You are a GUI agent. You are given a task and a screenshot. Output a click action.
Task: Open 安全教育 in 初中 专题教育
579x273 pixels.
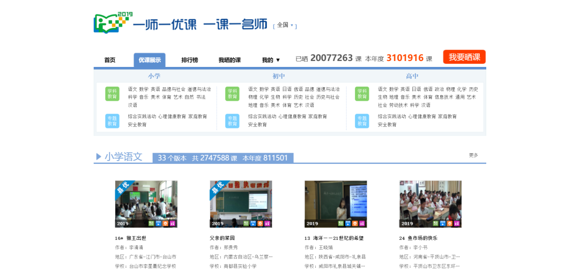[257, 125]
